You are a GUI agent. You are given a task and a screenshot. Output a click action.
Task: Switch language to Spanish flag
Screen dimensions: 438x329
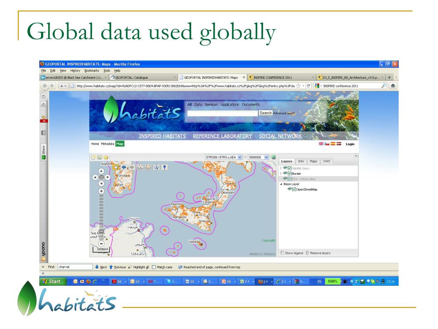coord(333,144)
